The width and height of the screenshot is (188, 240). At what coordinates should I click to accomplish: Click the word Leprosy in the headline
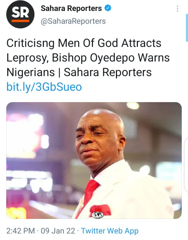[26, 58]
